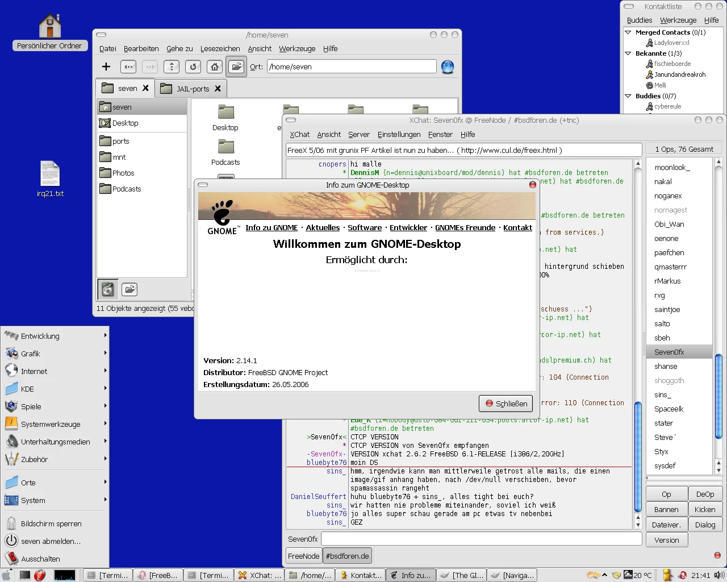Select user Seven0fx in the user list
Viewport: 727px width, 582px height.
[679, 352]
